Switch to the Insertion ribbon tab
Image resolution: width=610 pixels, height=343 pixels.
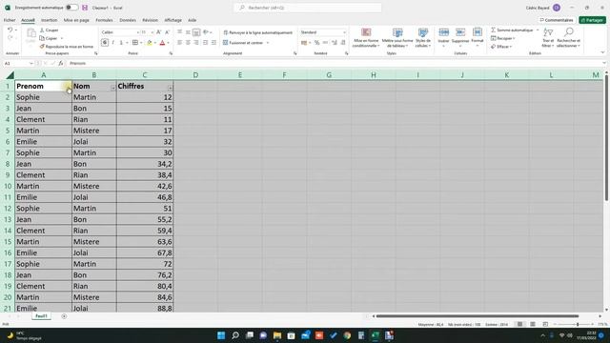tap(49, 20)
